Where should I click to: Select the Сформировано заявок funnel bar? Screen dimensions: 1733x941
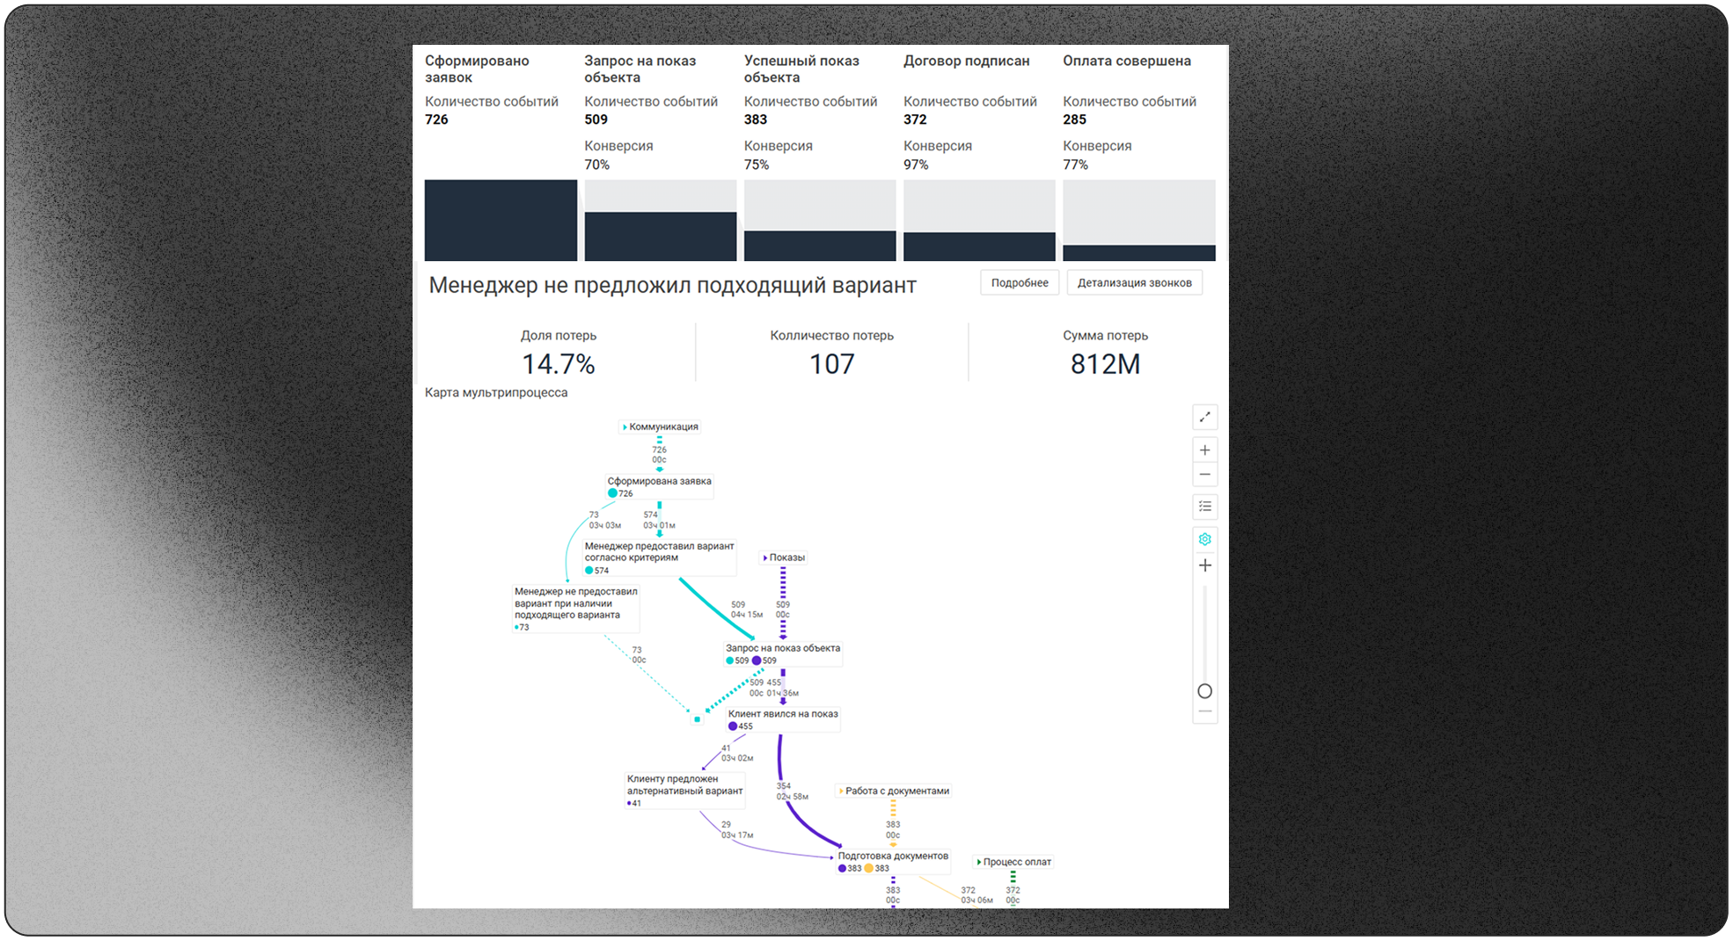coord(501,221)
